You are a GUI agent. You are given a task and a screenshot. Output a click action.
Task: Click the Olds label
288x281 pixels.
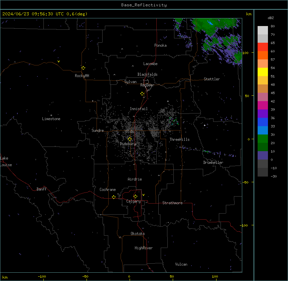pos(130,131)
